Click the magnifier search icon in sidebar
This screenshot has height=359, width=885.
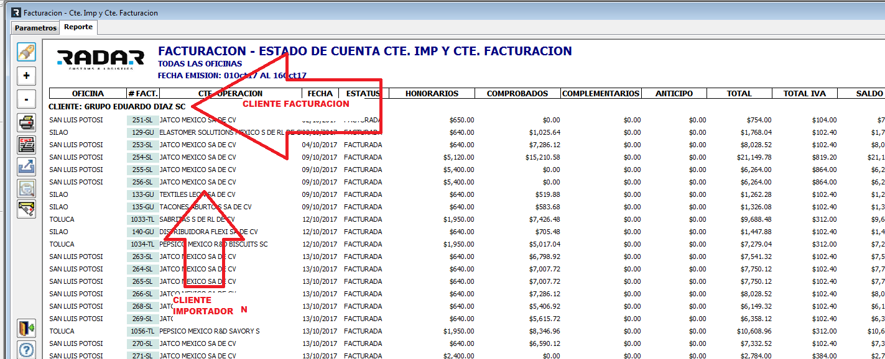26,188
